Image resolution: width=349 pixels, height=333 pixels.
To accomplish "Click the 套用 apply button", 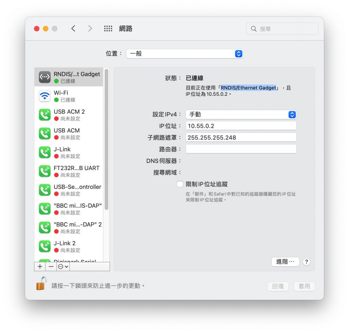I will tap(304, 286).
